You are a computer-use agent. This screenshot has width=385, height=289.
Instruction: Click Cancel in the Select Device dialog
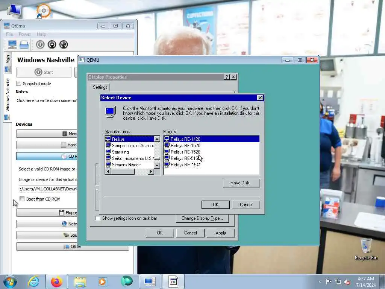coord(246,205)
